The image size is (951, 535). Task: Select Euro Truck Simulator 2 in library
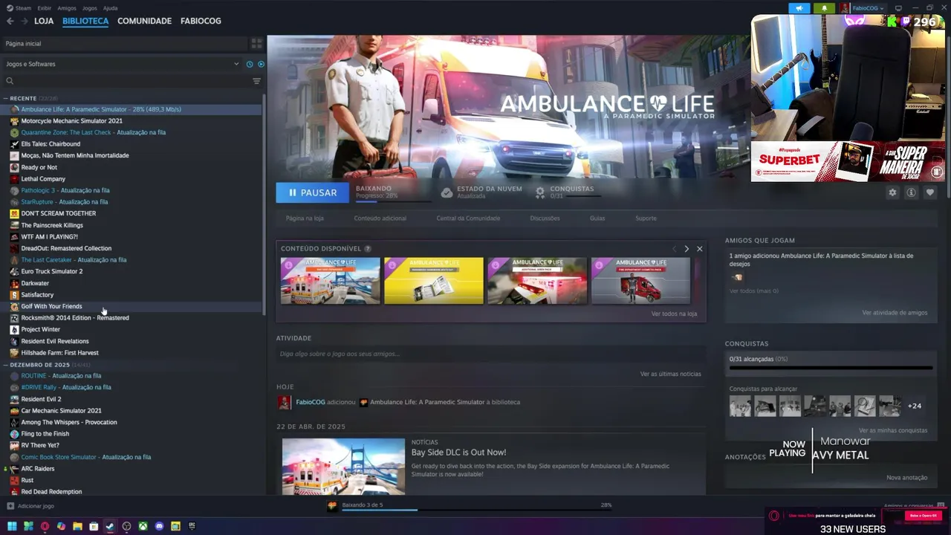click(51, 271)
